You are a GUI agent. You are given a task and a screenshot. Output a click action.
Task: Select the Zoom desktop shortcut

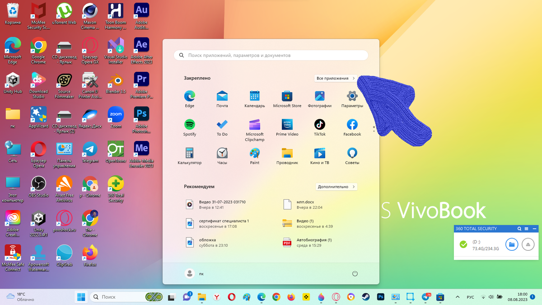click(x=116, y=117)
